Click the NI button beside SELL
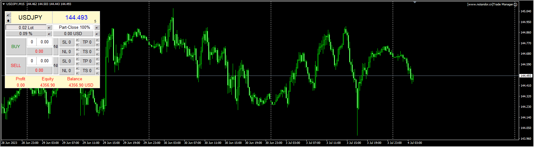534x147 pixels. coord(56,65)
